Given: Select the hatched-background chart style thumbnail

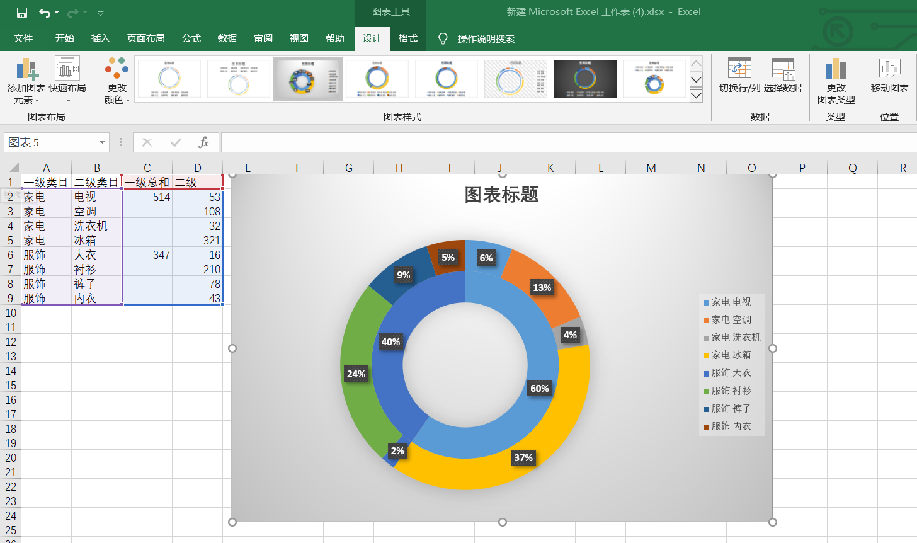Looking at the screenshot, I should tap(516, 79).
